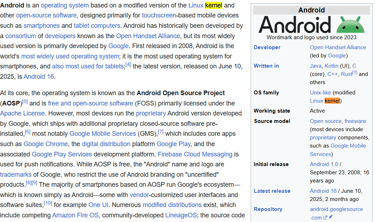Open the 'Amazon Fire OS' link

point(75,215)
